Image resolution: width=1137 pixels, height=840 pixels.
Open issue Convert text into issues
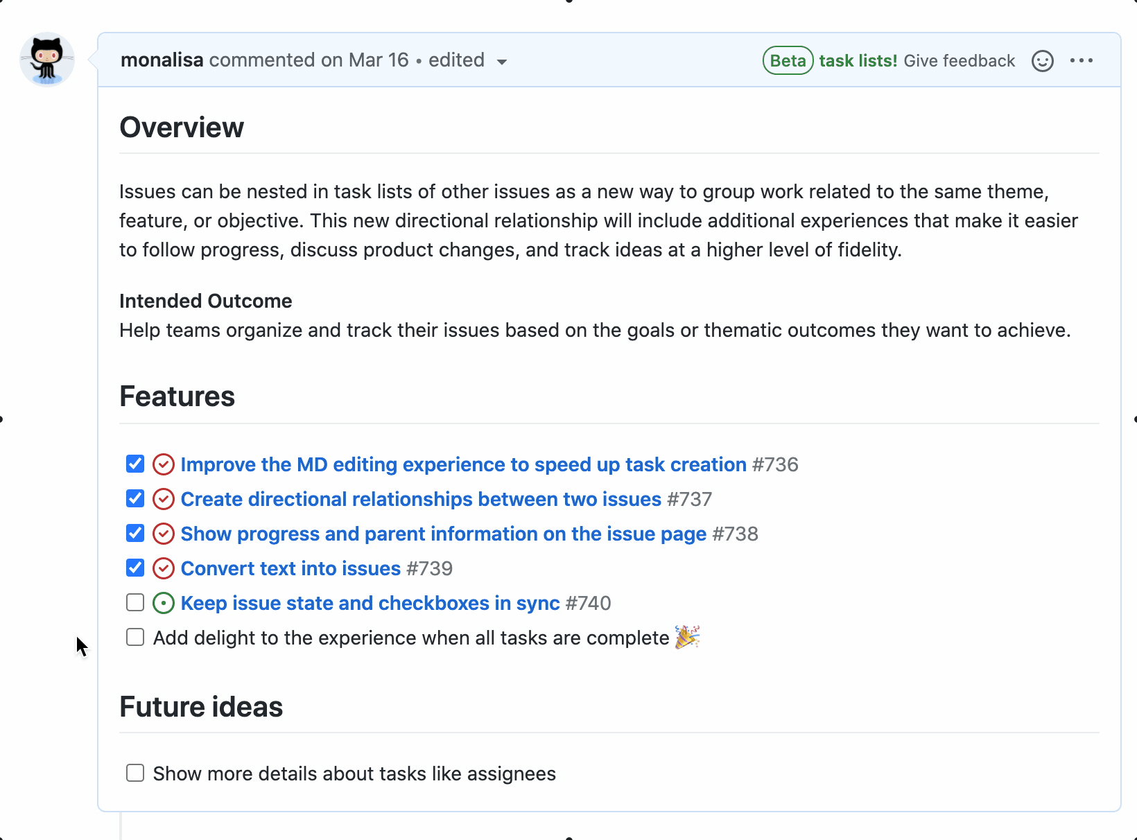click(x=290, y=568)
